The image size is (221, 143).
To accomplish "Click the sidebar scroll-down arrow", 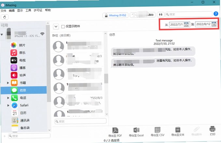I will pyautogui.click(x=49, y=130).
